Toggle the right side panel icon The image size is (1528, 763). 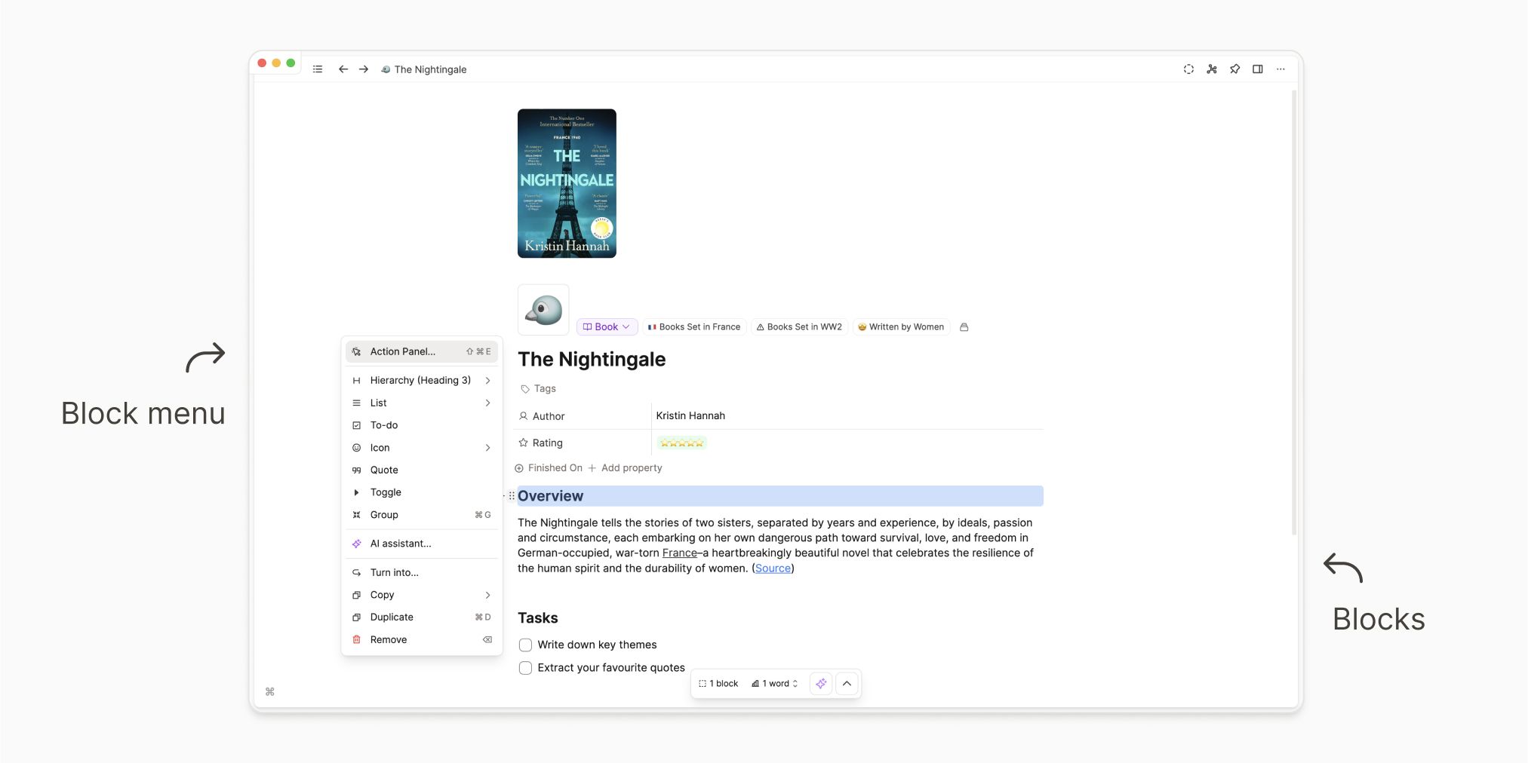(x=1257, y=69)
